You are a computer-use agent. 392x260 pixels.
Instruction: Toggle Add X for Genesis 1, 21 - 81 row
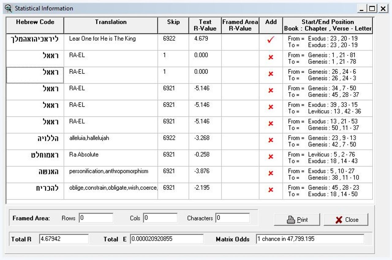[x=270, y=57]
